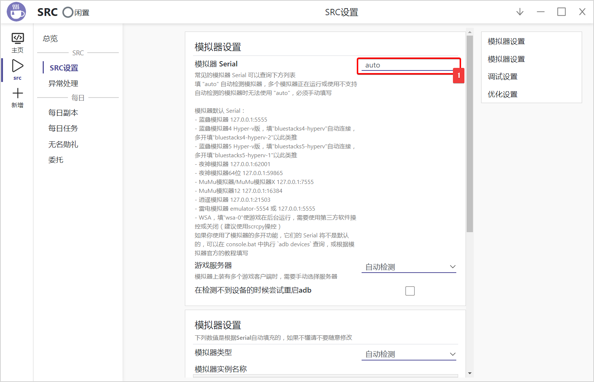
Task: Jump to 优化设置 section
Action: (x=502, y=94)
